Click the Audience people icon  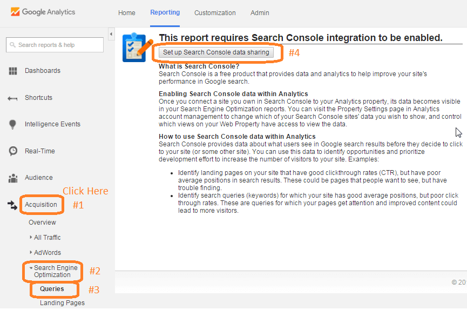tap(13, 178)
